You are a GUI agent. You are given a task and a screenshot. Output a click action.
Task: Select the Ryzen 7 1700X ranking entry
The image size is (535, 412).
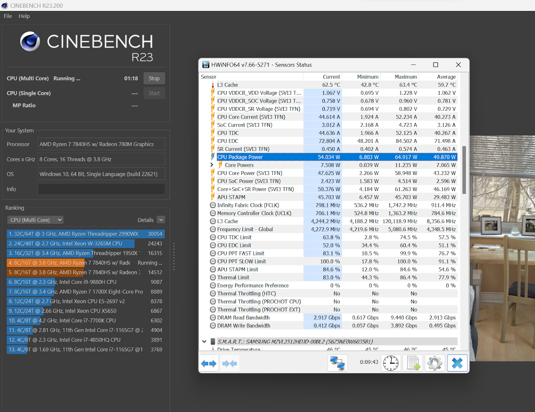86,292
